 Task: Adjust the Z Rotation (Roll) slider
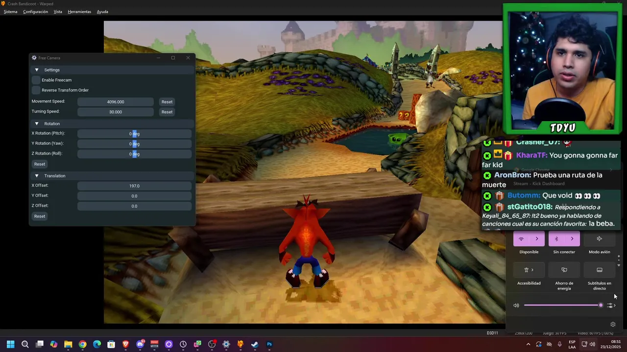[134, 154]
